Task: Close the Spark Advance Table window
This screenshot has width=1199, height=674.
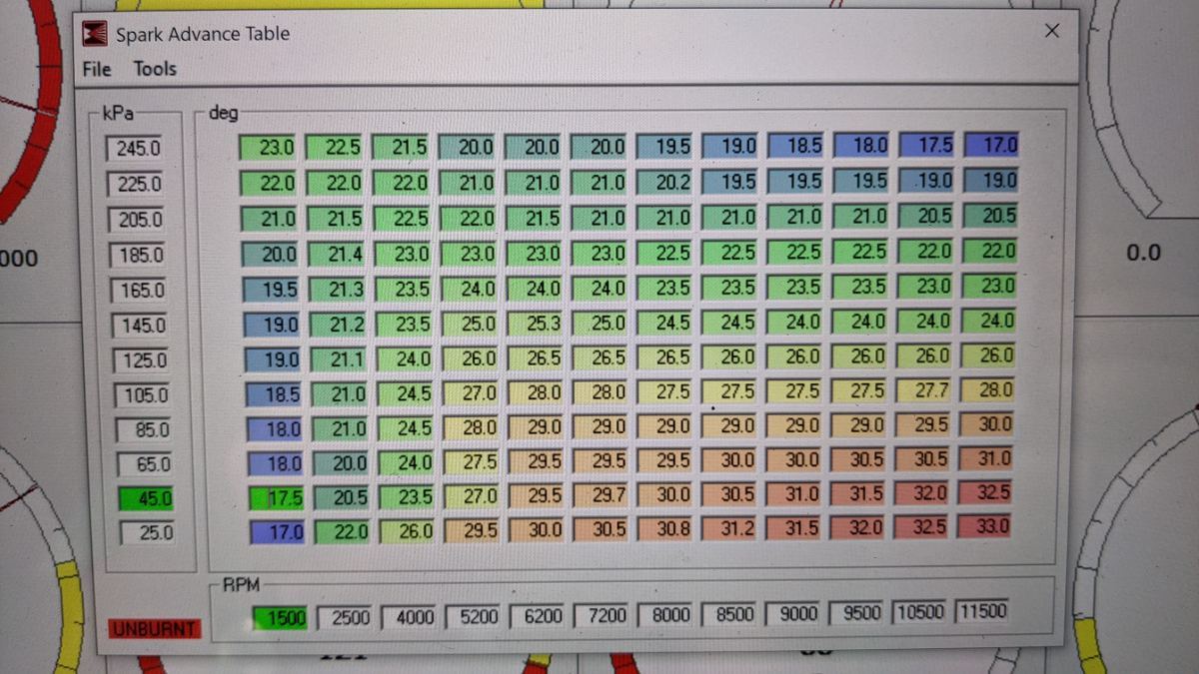Action: tap(1051, 31)
